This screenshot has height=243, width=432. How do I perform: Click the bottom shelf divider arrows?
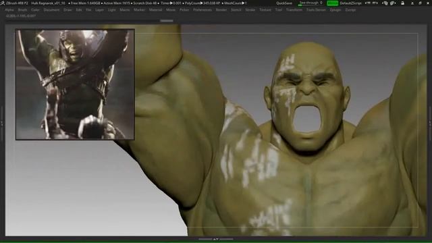(x=216, y=239)
